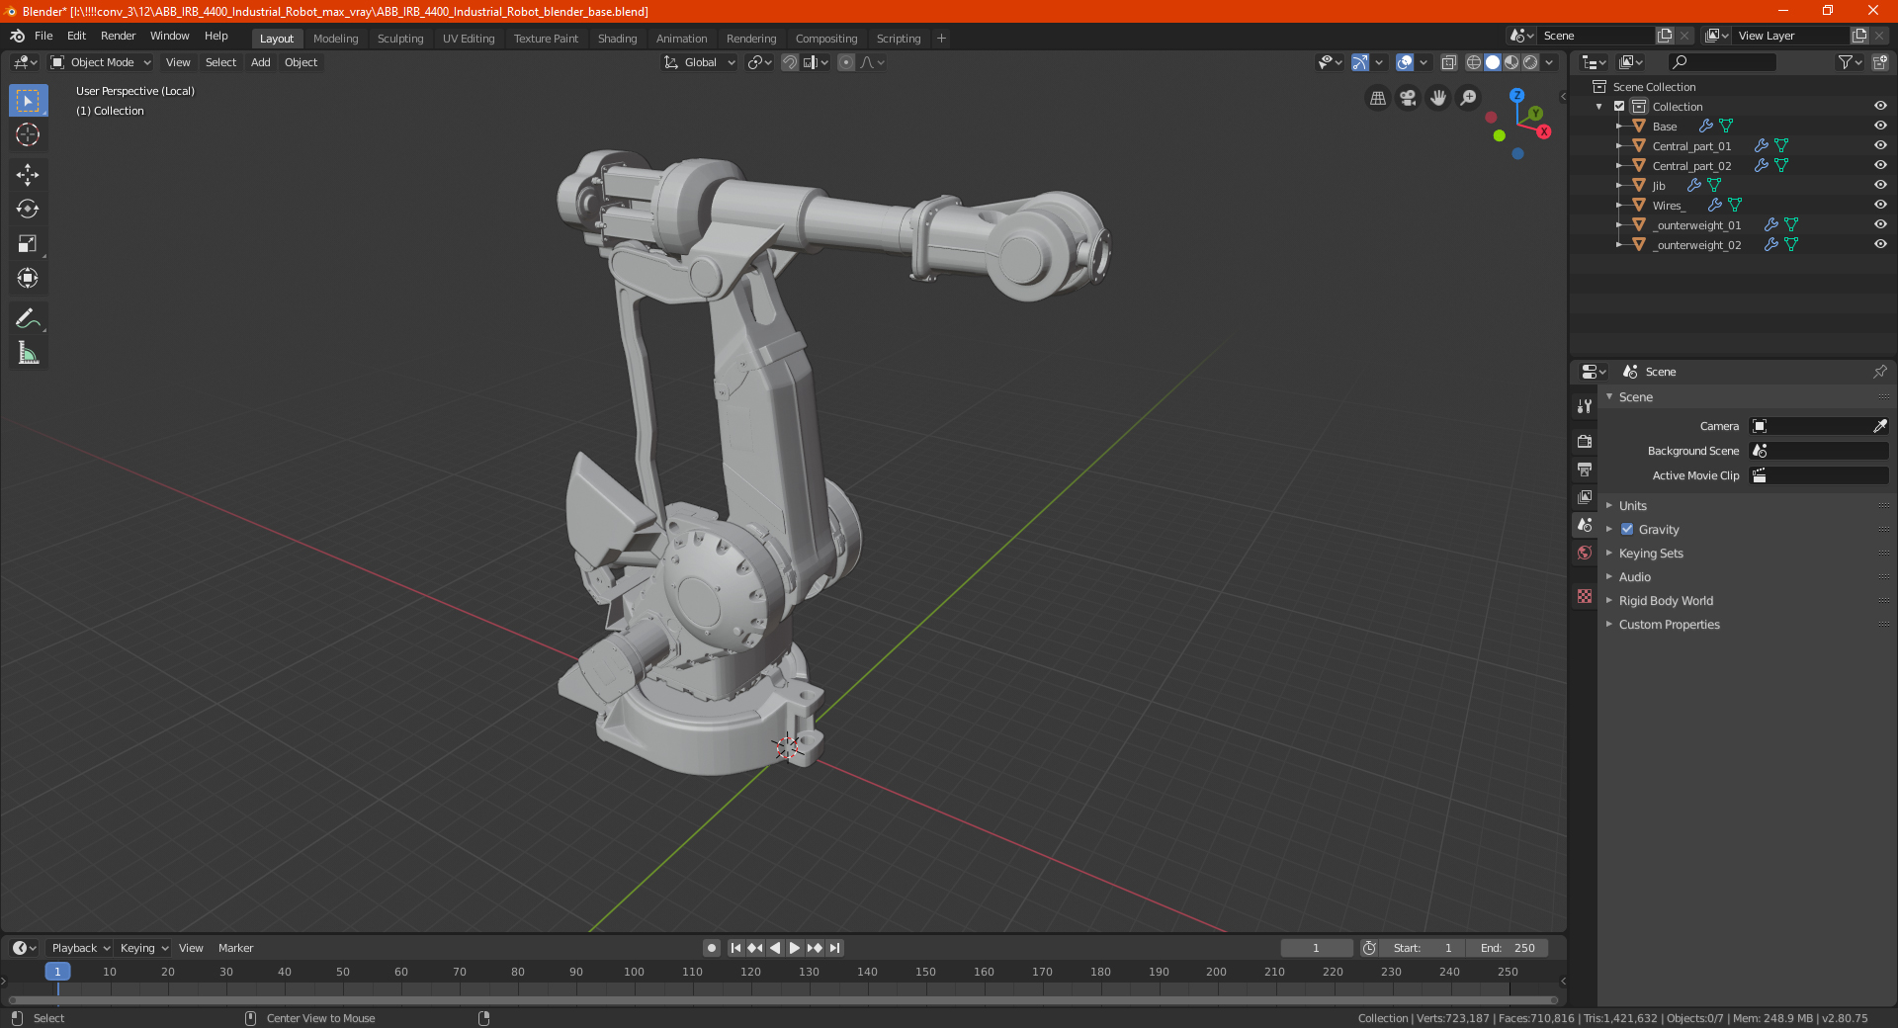Switch to the Modeling workspace tab

coord(335,39)
